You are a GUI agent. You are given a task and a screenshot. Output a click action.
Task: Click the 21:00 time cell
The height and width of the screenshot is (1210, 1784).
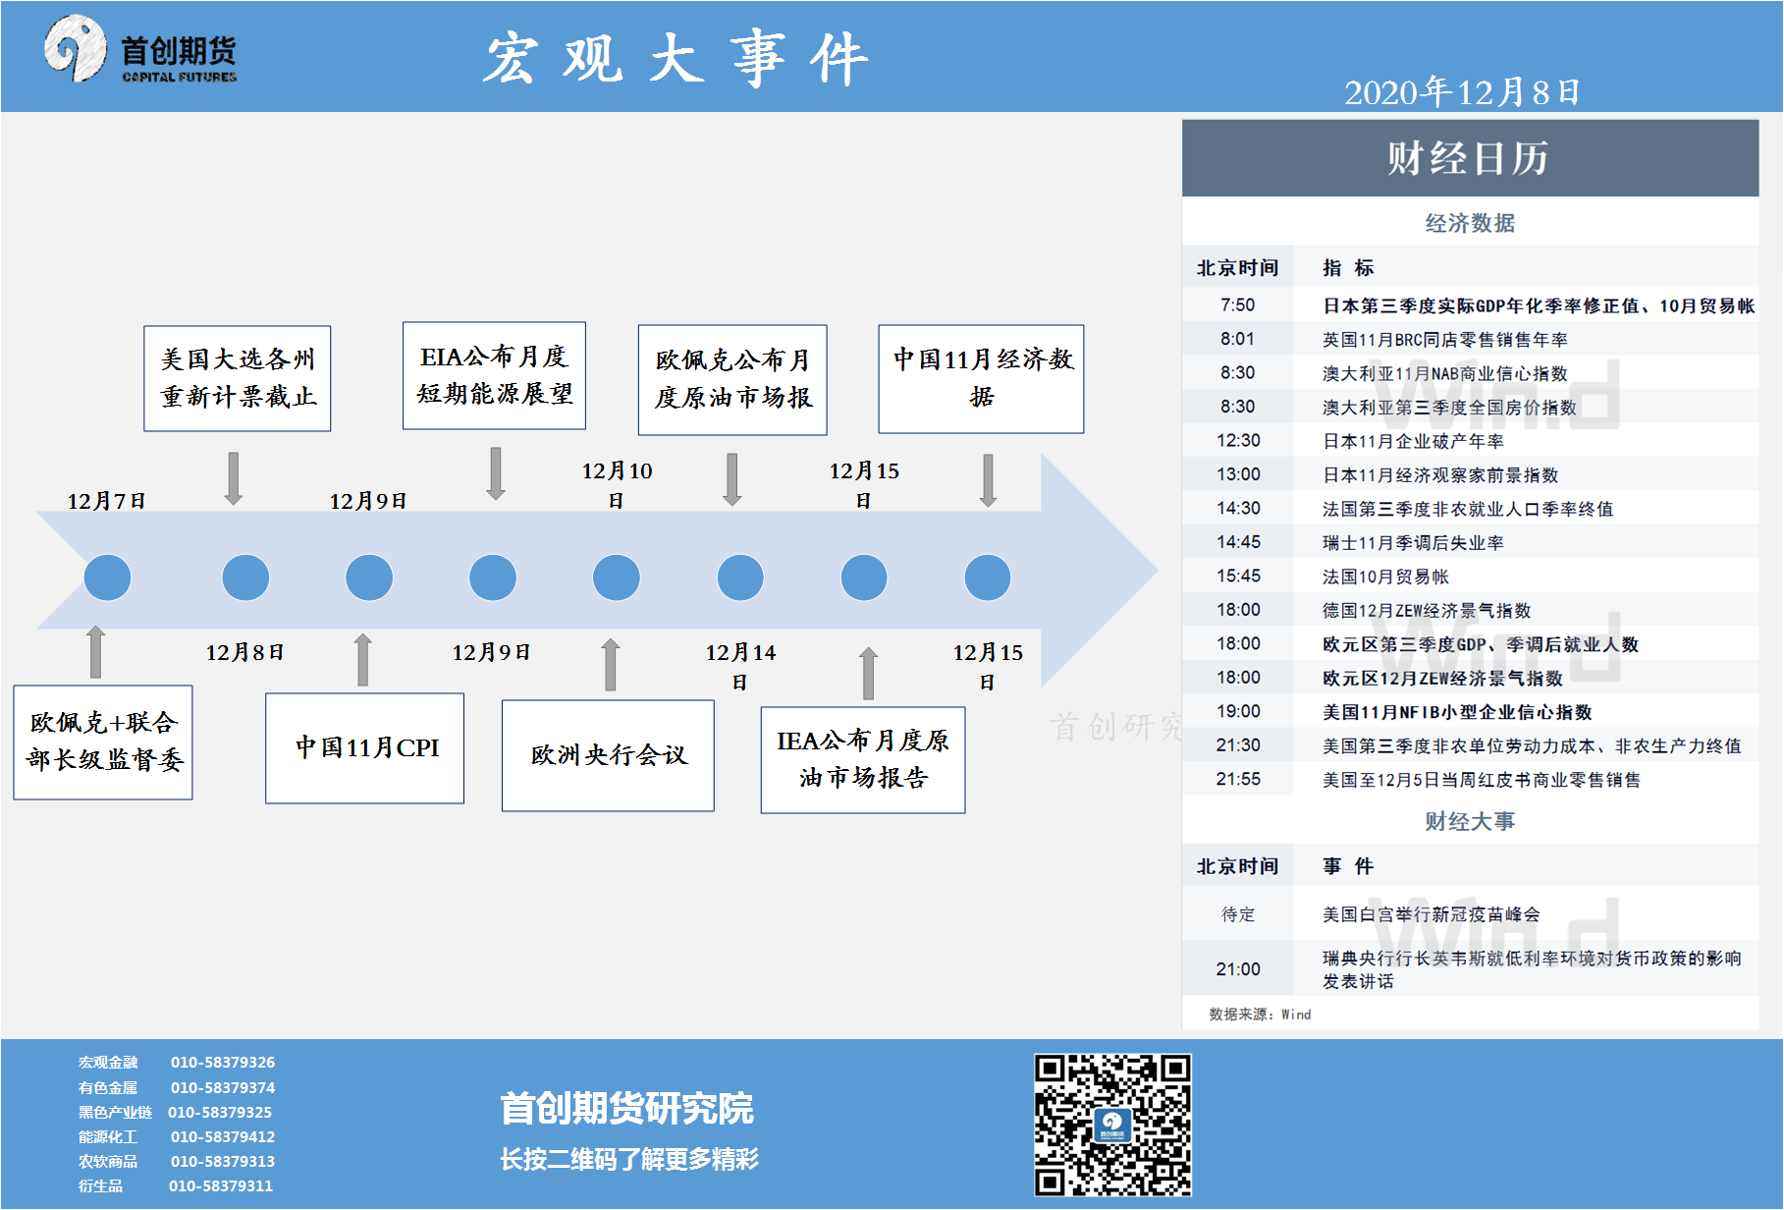1238,969
